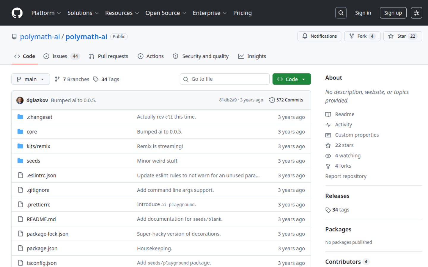Open commit 'Minor weird stuff.'
The image size is (428, 267).
158,161
